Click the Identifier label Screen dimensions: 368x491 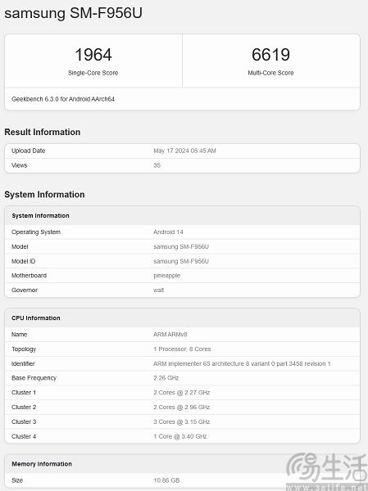click(23, 363)
